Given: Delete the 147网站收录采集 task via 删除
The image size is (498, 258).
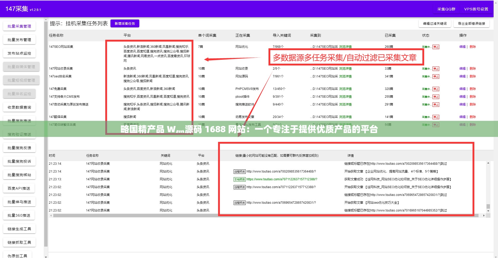Looking at the screenshot, I should click(x=473, y=69).
